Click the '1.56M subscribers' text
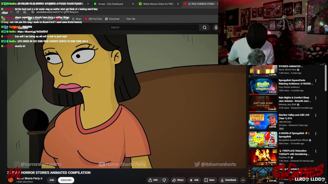 [x=24, y=182]
